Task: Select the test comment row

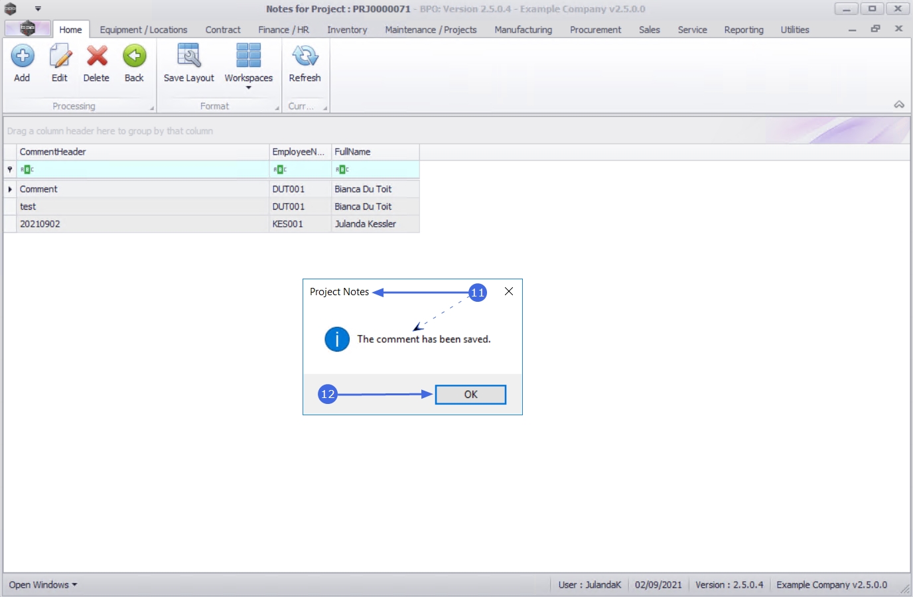Action: (212, 207)
